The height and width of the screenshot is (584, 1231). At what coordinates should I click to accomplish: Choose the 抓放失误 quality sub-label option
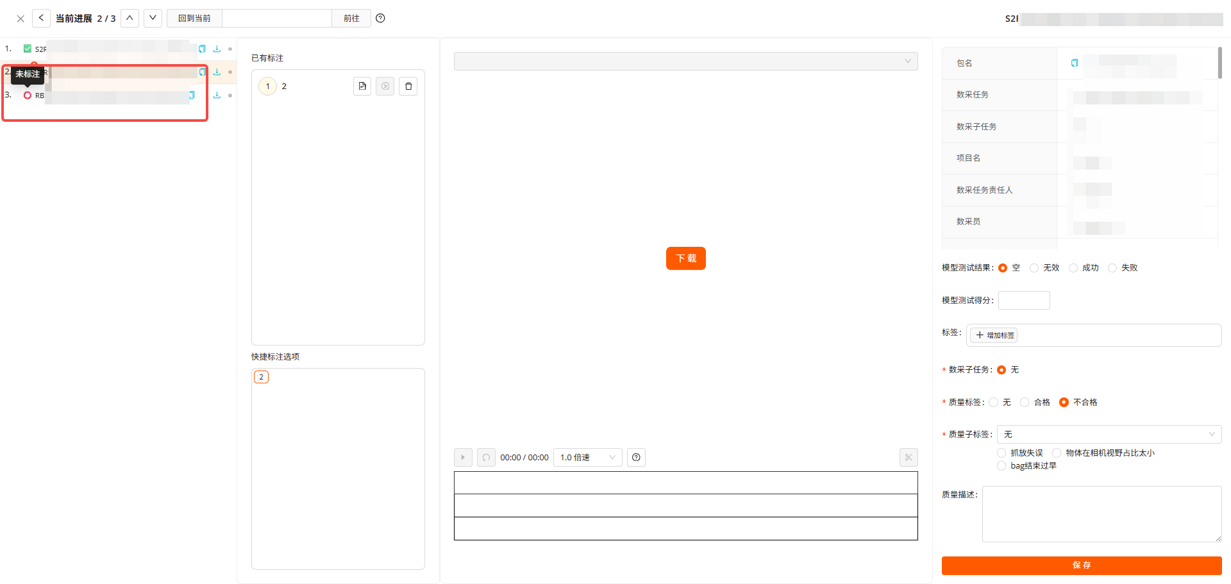point(1002,453)
